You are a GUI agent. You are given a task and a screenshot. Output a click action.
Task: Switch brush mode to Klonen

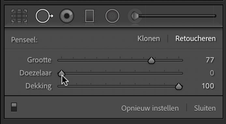148,39
